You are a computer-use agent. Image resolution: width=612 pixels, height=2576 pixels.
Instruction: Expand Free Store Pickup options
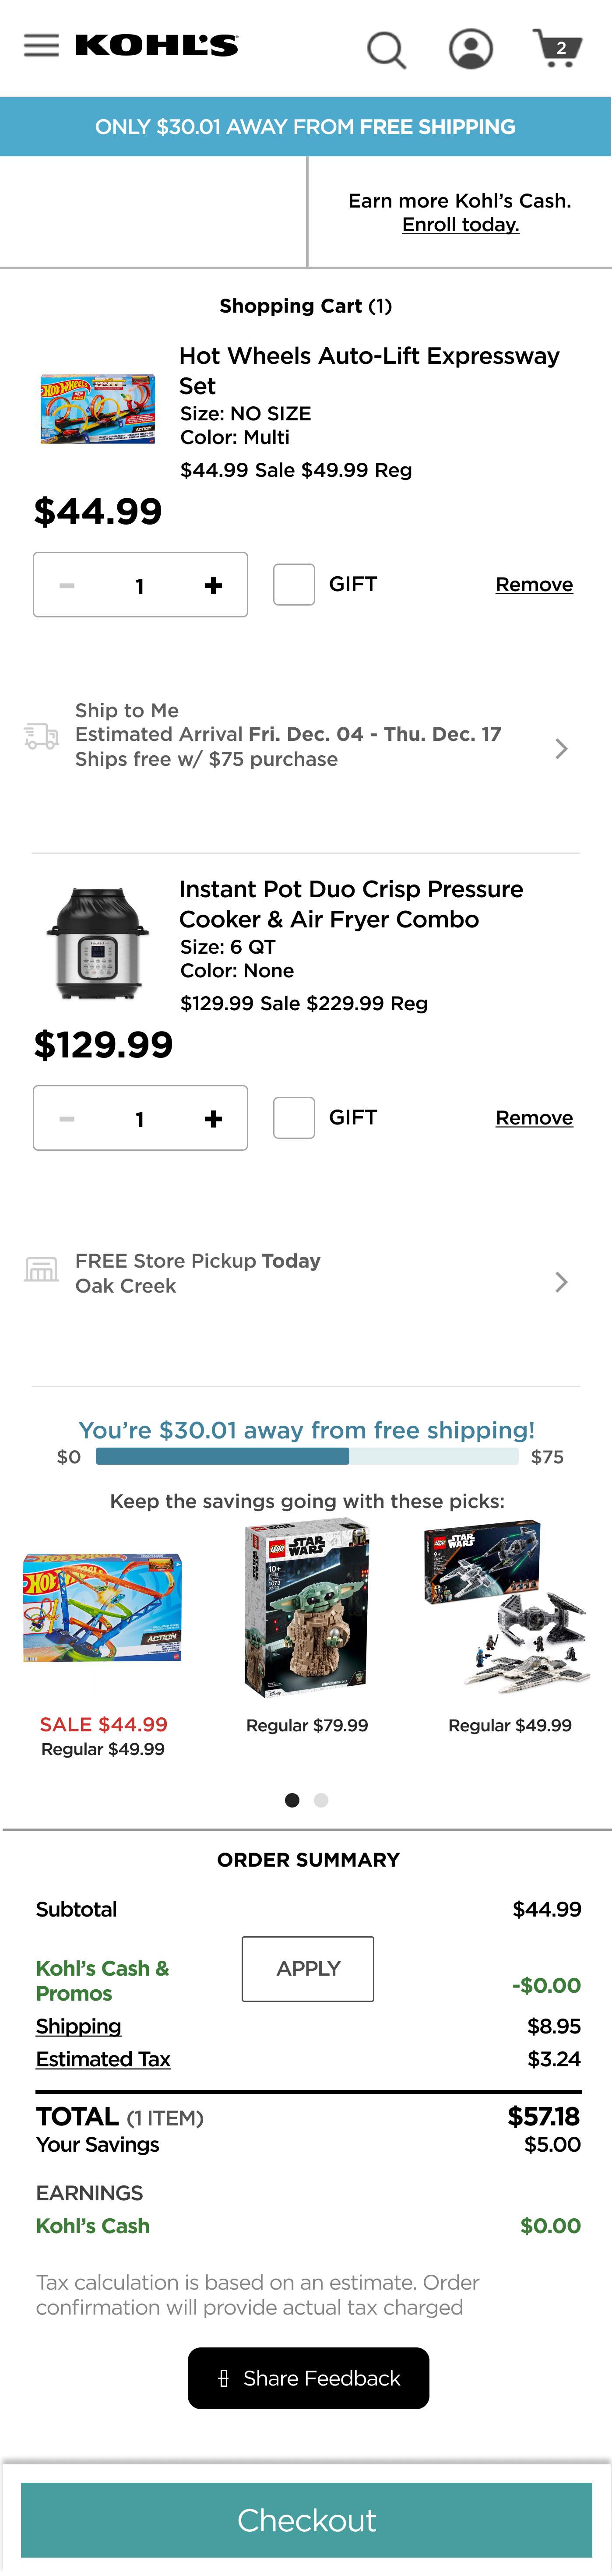(561, 1282)
